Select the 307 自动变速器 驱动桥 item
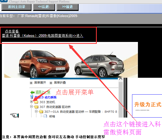The width and height of the screenshot is (162, 140). [x=55, y=107]
